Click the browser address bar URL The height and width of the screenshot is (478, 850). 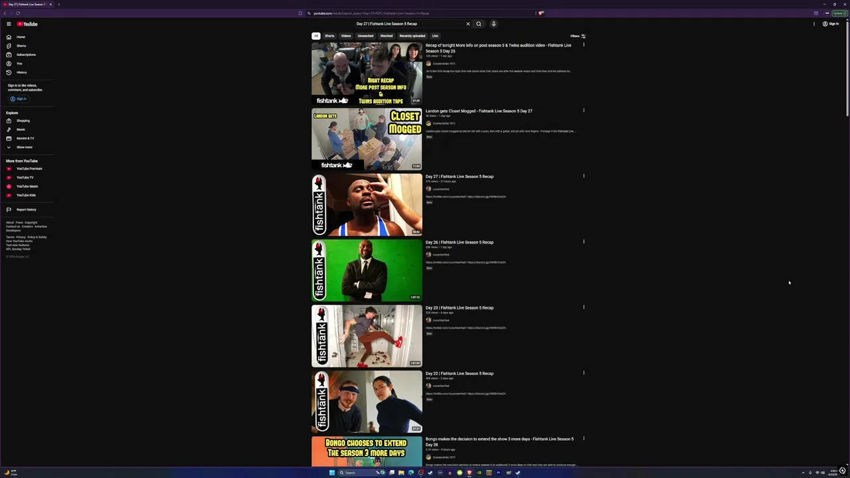(x=371, y=13)
